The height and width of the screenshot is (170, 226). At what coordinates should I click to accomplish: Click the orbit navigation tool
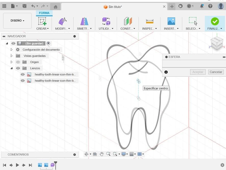click(x=86, y=154)
